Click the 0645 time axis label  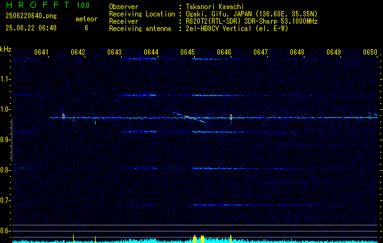(188, 52)
